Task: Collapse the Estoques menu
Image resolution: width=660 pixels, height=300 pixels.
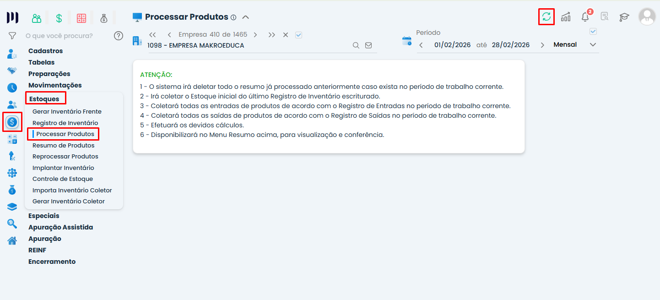Action: pyautogui.click(x=44, y=99)
